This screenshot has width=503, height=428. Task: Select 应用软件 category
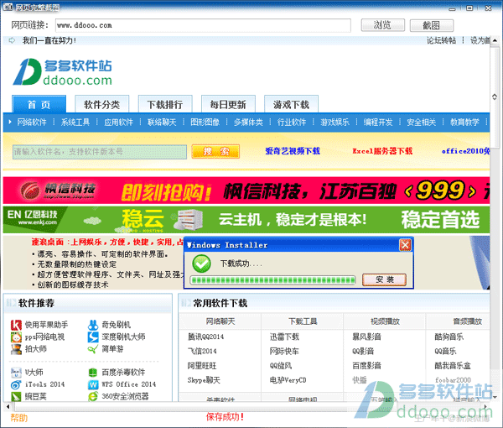119,123
